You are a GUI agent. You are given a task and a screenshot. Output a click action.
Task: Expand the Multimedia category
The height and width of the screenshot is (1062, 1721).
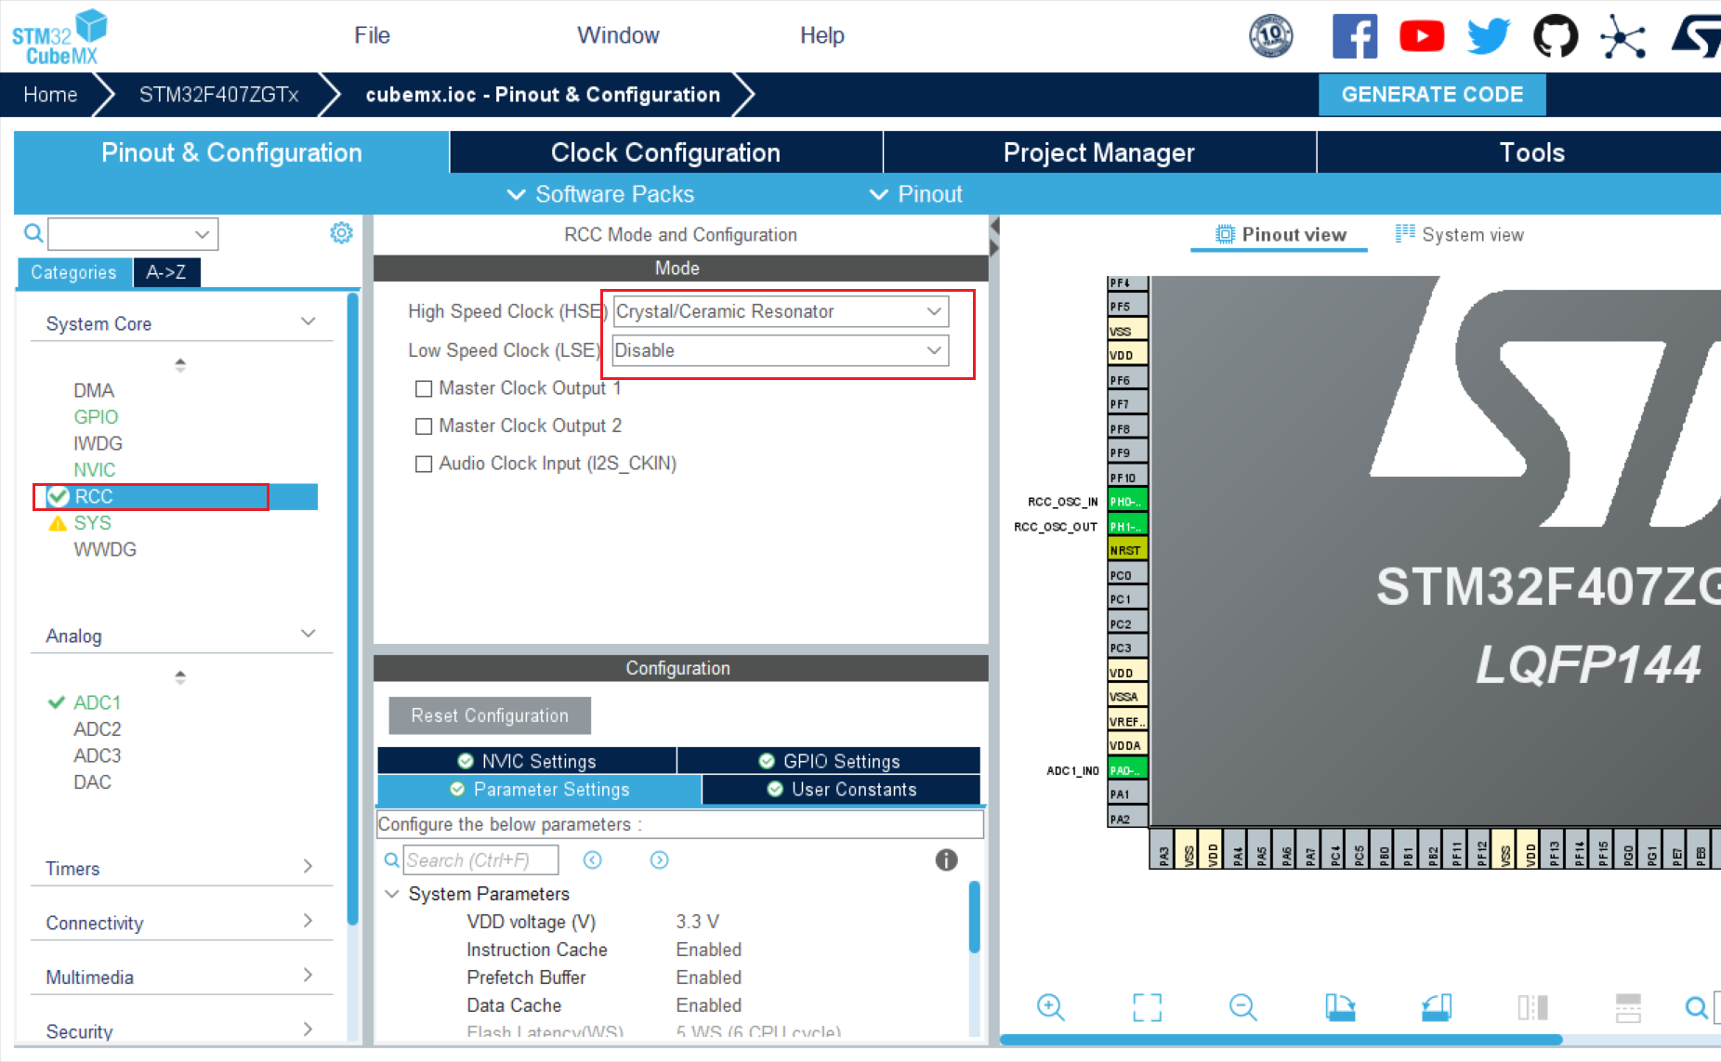point(309,975)
